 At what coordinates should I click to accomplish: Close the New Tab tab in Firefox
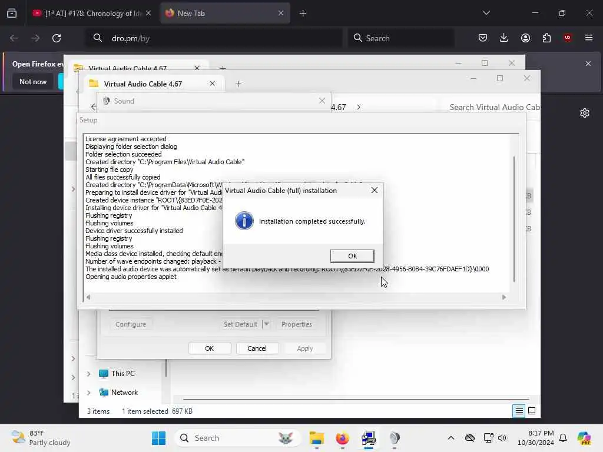pos(281,14)
